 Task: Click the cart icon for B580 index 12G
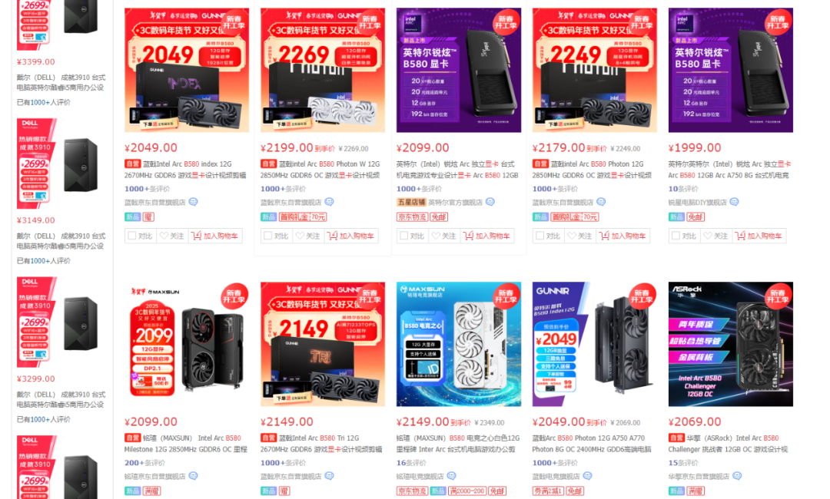[197, 236]
